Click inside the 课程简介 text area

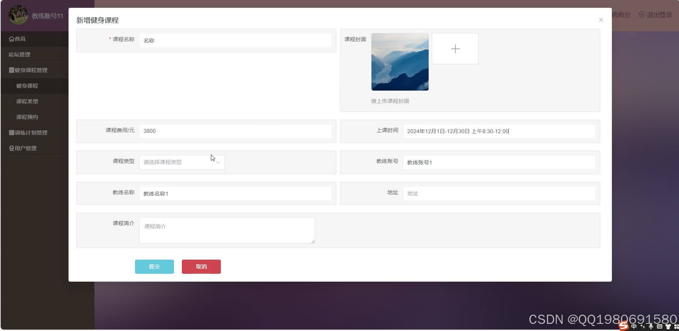tap(227, 230)
